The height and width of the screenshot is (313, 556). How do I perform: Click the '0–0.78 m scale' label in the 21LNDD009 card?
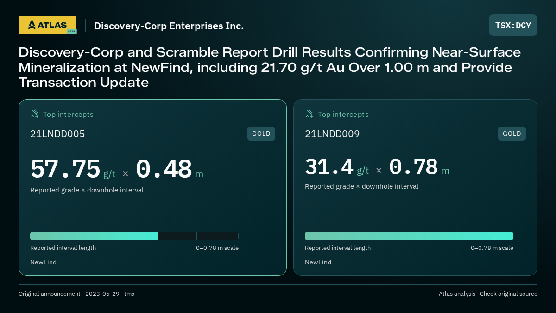point(492,248)
